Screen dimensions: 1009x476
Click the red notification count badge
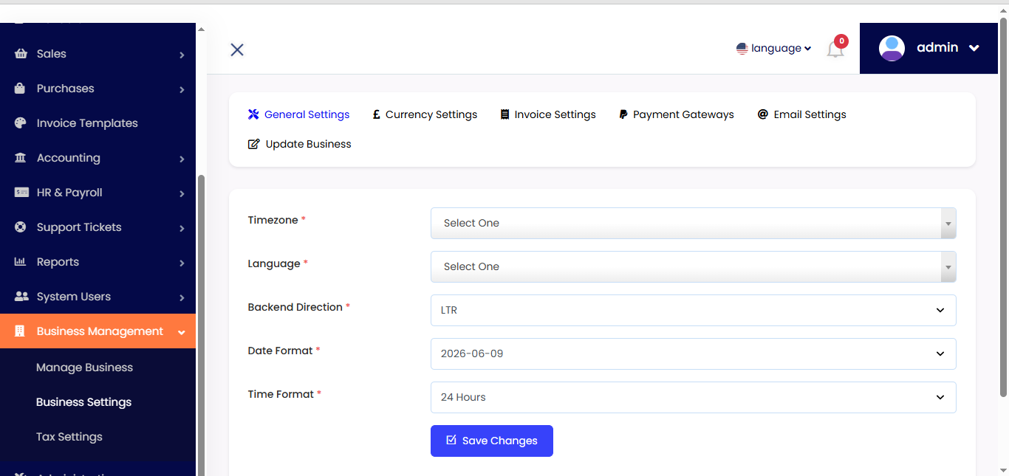[x=841, y=41]
